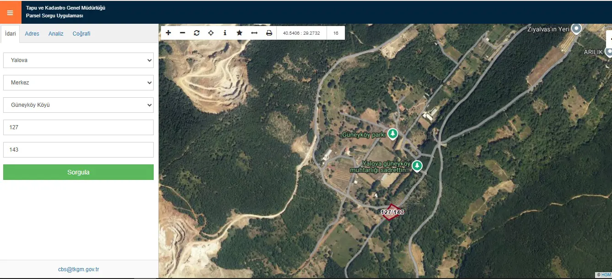Click the star favorites icon
The image size is (612, 279).
(239, 33)
